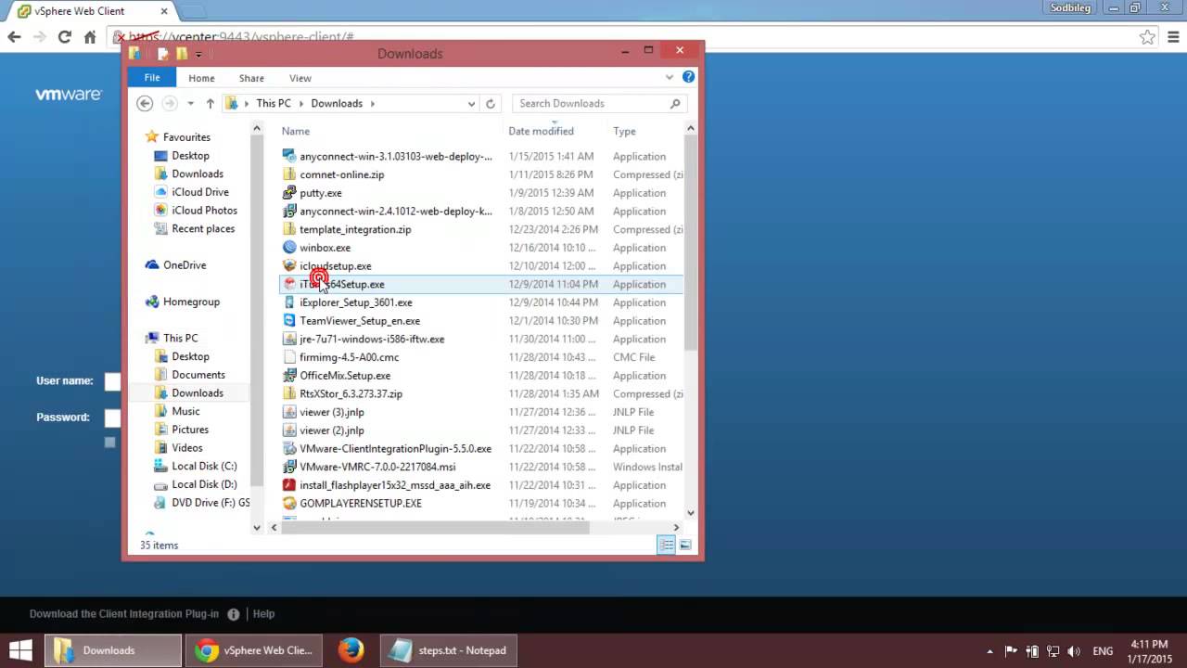Click the navigation pane scroll down arrow
This screenshot has width=1187, height=668.
257,527
